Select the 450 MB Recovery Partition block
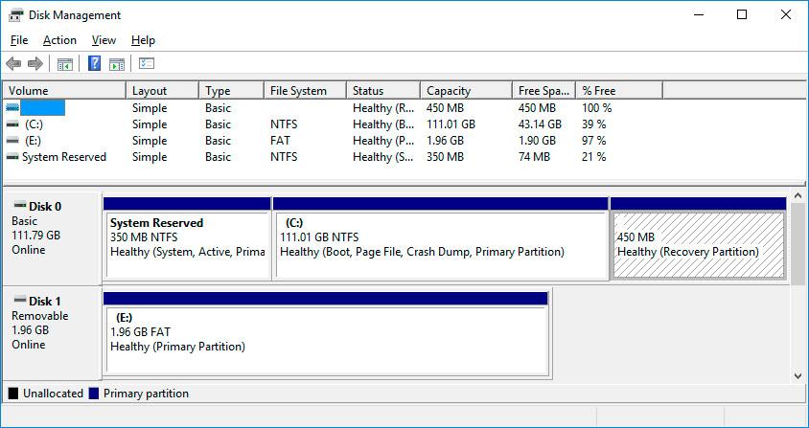Viewport: 809px width, 428px height. pyautogui.click(x=698, y=238)
